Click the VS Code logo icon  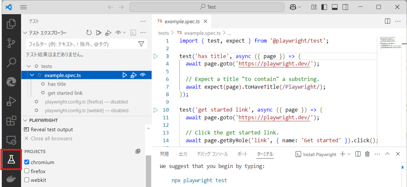click(9, 7)
